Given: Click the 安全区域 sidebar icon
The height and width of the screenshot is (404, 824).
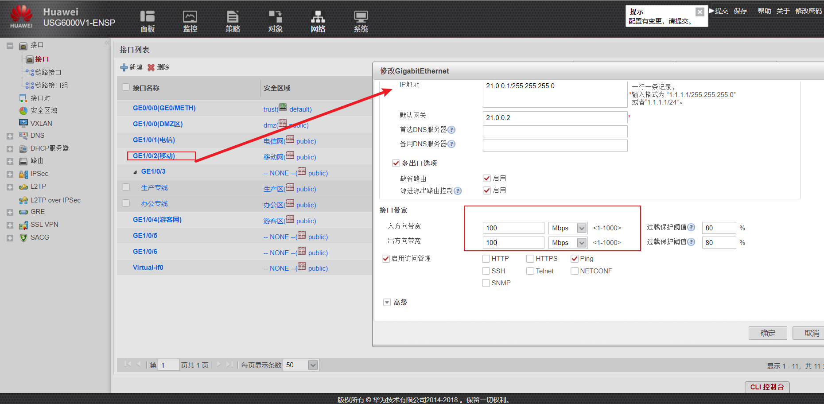Looking at the screenshot, I should click(x=23, y=111).
